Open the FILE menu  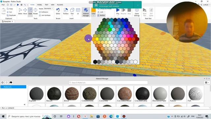(x=3, y=5)
